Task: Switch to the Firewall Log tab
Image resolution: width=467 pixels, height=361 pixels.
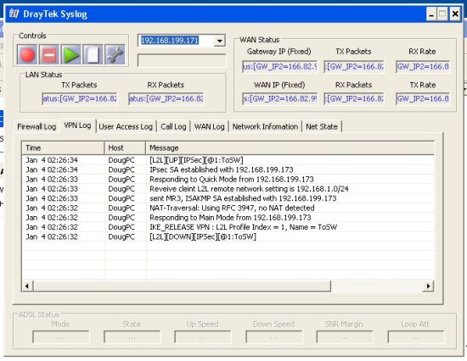Action: tap(37, 126)
